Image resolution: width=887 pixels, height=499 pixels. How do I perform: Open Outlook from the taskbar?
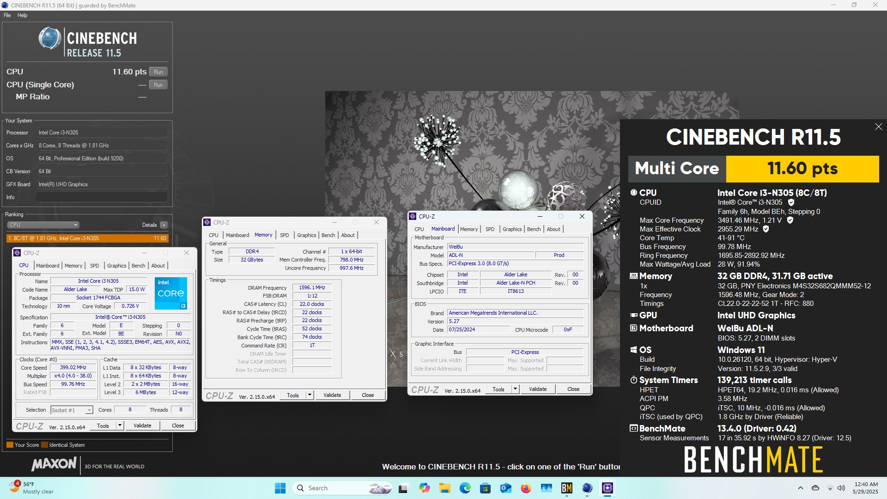pos(505,488)
